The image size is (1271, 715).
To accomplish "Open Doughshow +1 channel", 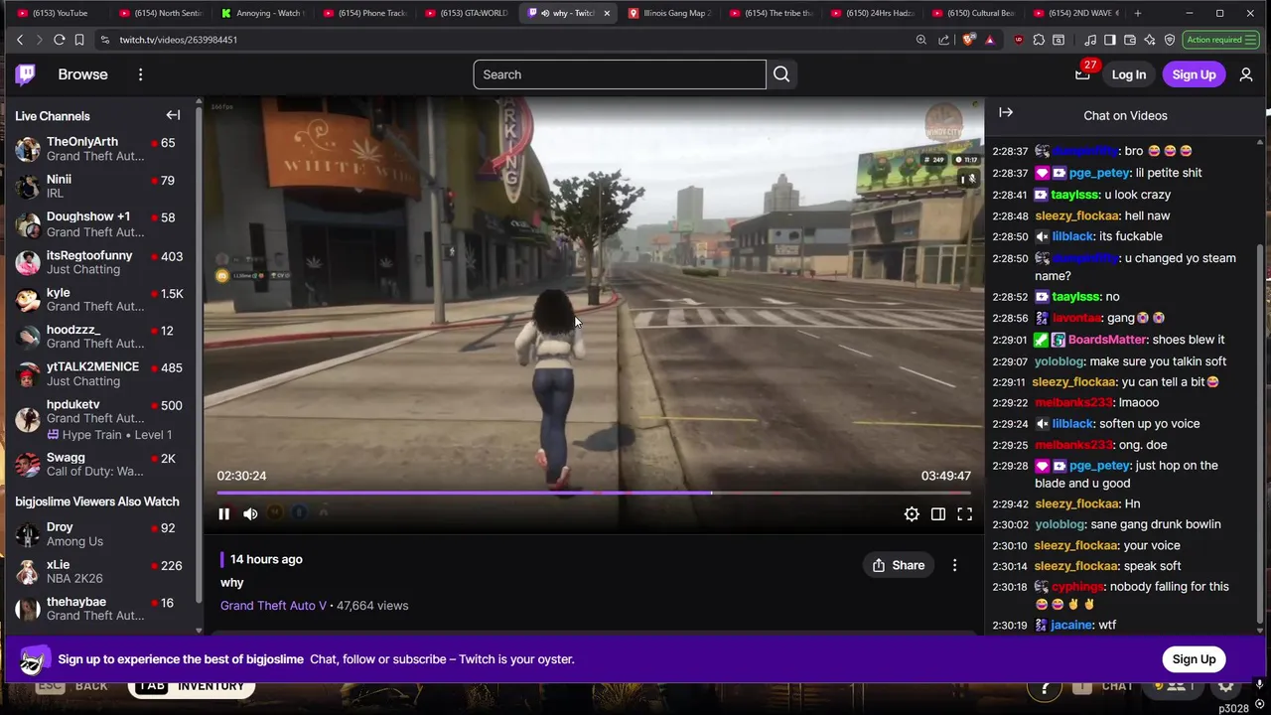I will tap(98, 224).
